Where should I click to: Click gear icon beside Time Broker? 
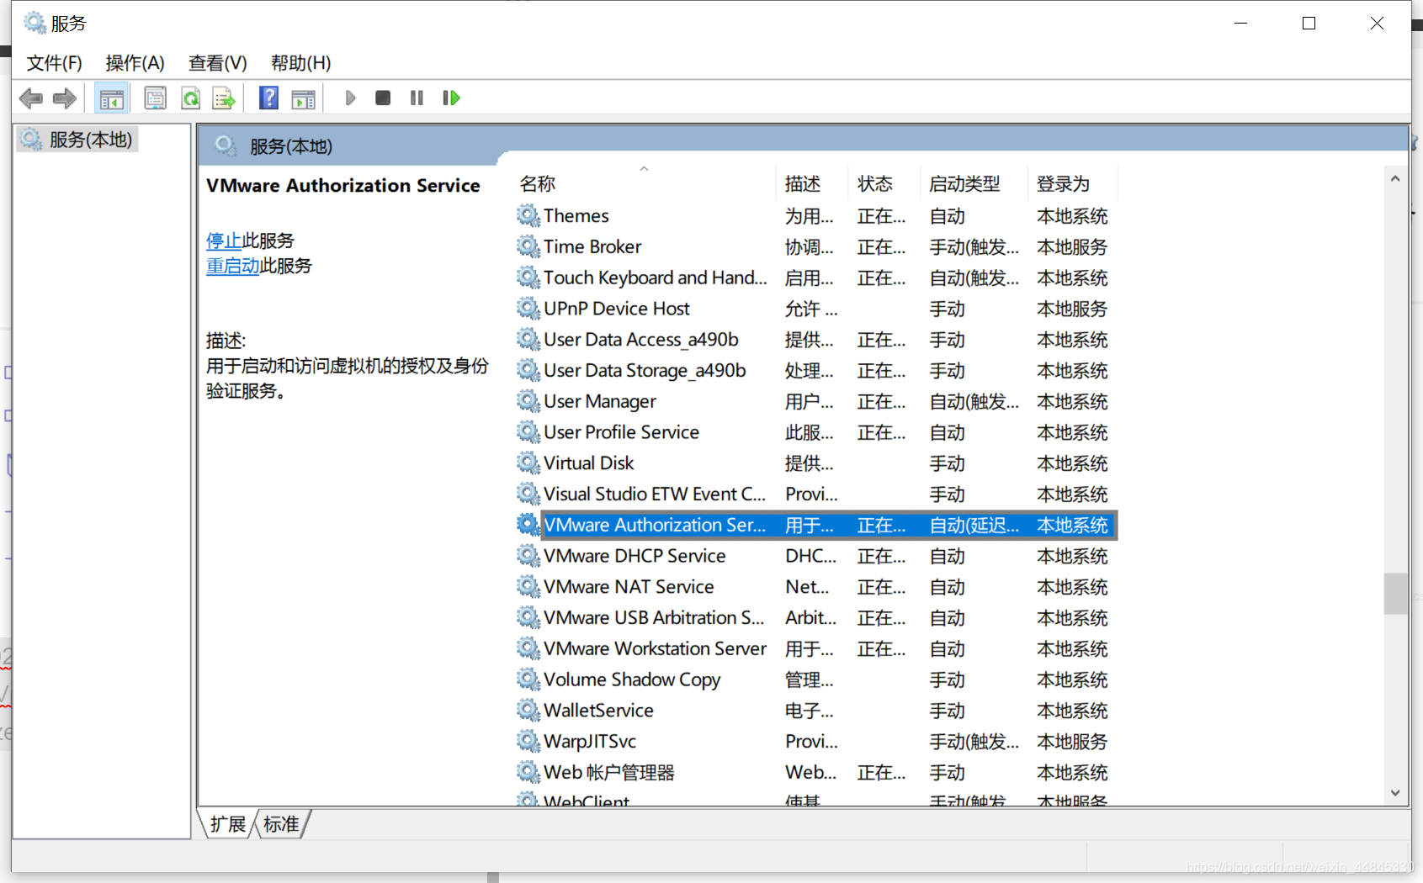[x=528, y=247]
